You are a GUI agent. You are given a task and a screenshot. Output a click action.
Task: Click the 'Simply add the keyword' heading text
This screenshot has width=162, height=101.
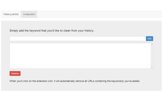[x=52, y=31]
